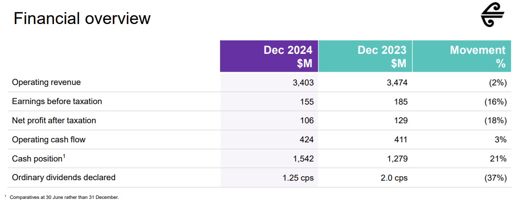Select the (37%) dividend movement cell

tap(495, 178)
